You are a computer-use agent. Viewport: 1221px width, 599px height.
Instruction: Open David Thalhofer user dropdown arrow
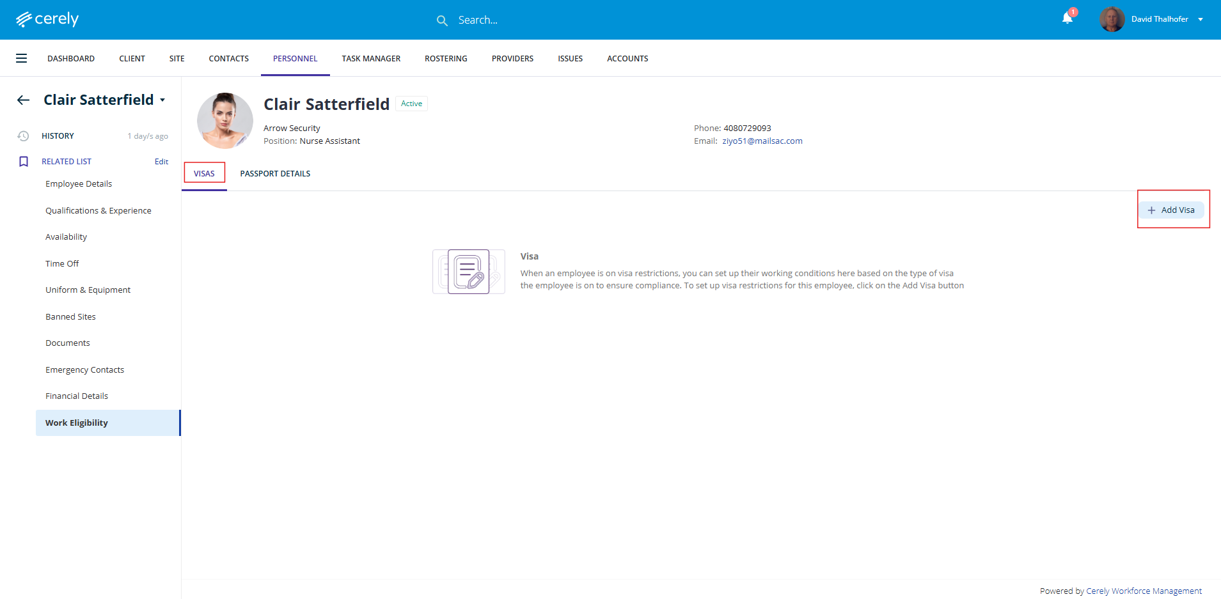(x=1201, y=19)
